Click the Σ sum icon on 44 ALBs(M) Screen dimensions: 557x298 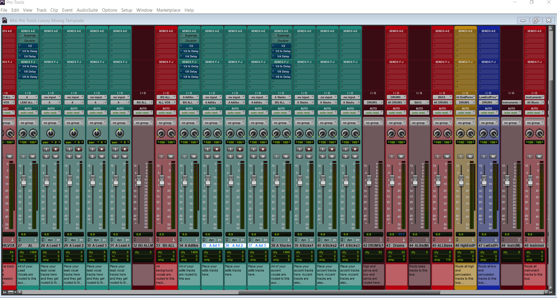[x=427, y=240]
